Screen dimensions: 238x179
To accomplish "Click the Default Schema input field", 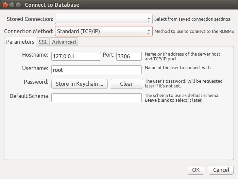I will [x=97, y=98].
